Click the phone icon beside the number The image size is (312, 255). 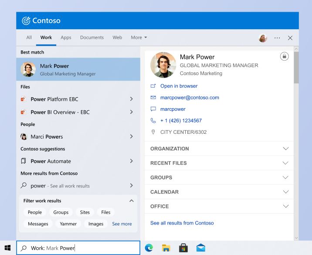point(153,120)
